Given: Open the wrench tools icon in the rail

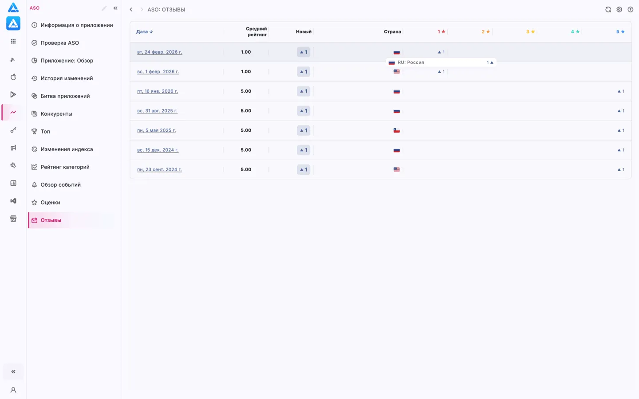Looking at the screenshot, I should coord(13,165).
